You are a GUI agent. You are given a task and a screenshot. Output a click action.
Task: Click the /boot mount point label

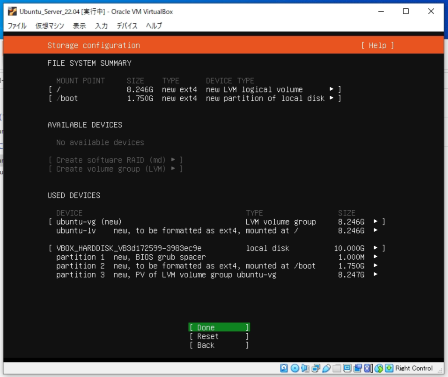pos(67,99)
